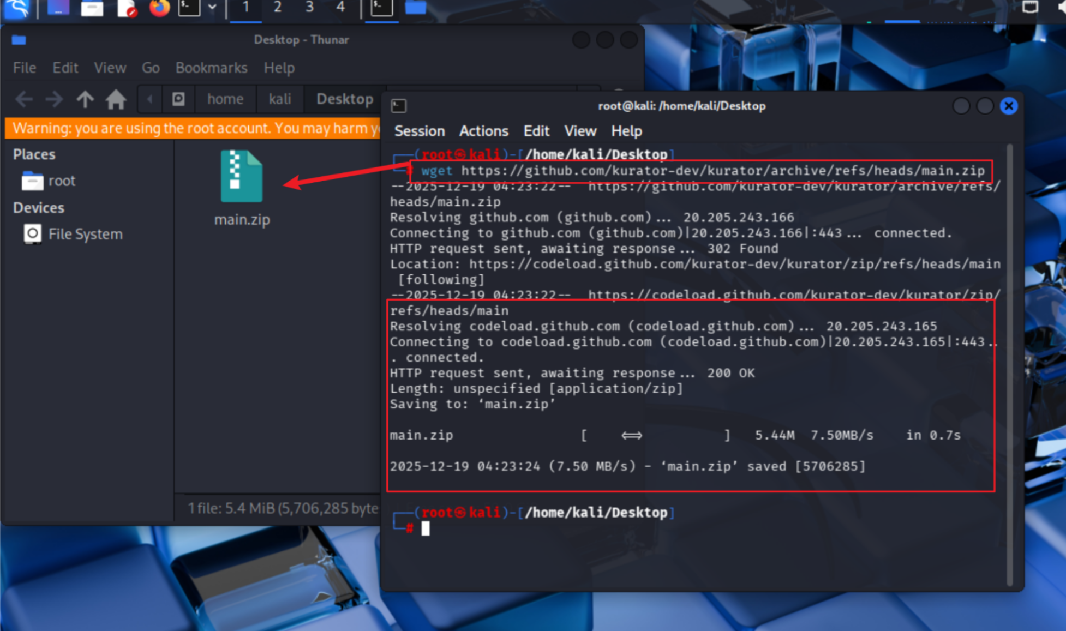Screen dimensions: 1066x631
Task: Click the kali path button
Action: [279, 99]
